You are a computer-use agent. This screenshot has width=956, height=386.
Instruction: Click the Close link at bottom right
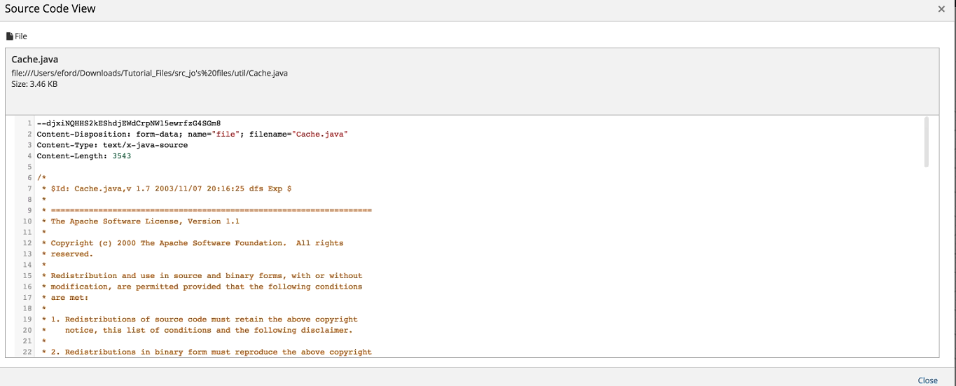[927, 380]
